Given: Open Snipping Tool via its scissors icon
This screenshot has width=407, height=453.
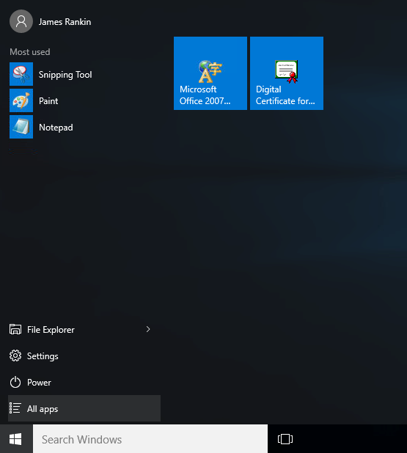Looking at the screenshot, I should click(21, 74).
